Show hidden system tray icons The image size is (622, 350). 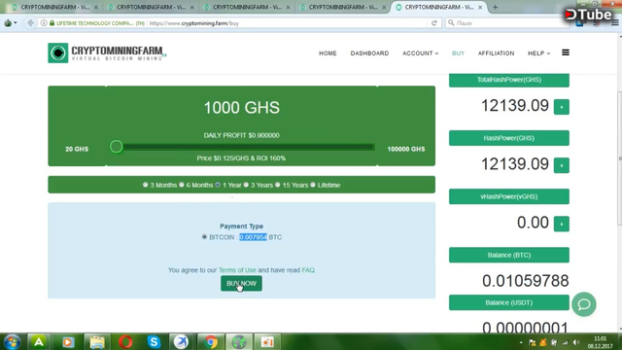click(521, 342)
